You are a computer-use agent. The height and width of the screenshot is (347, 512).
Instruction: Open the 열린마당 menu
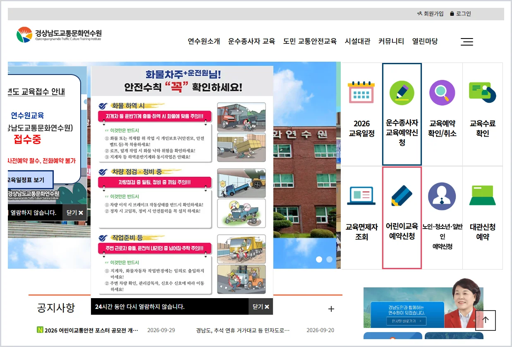click(x=425, y=41)
